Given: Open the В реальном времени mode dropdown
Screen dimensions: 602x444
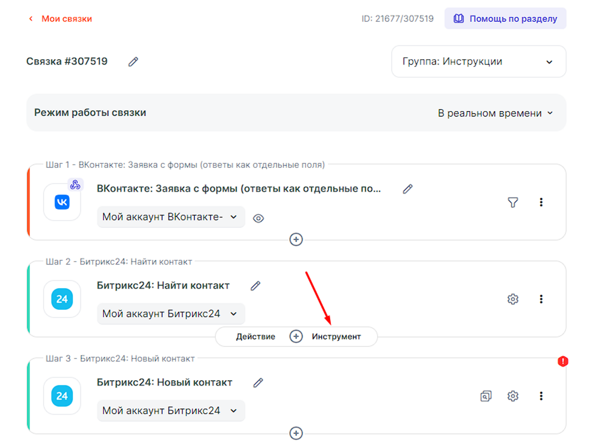Looking at the screenshot, I should pyautogui.click(x=495, y=113).
